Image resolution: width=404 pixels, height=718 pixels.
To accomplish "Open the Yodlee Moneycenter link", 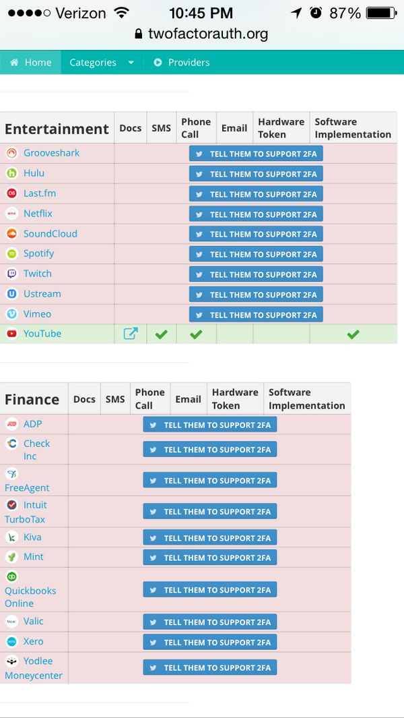I will 34,668.
